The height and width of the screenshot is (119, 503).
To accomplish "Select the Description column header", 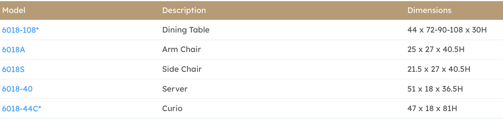I will [184, 10].
